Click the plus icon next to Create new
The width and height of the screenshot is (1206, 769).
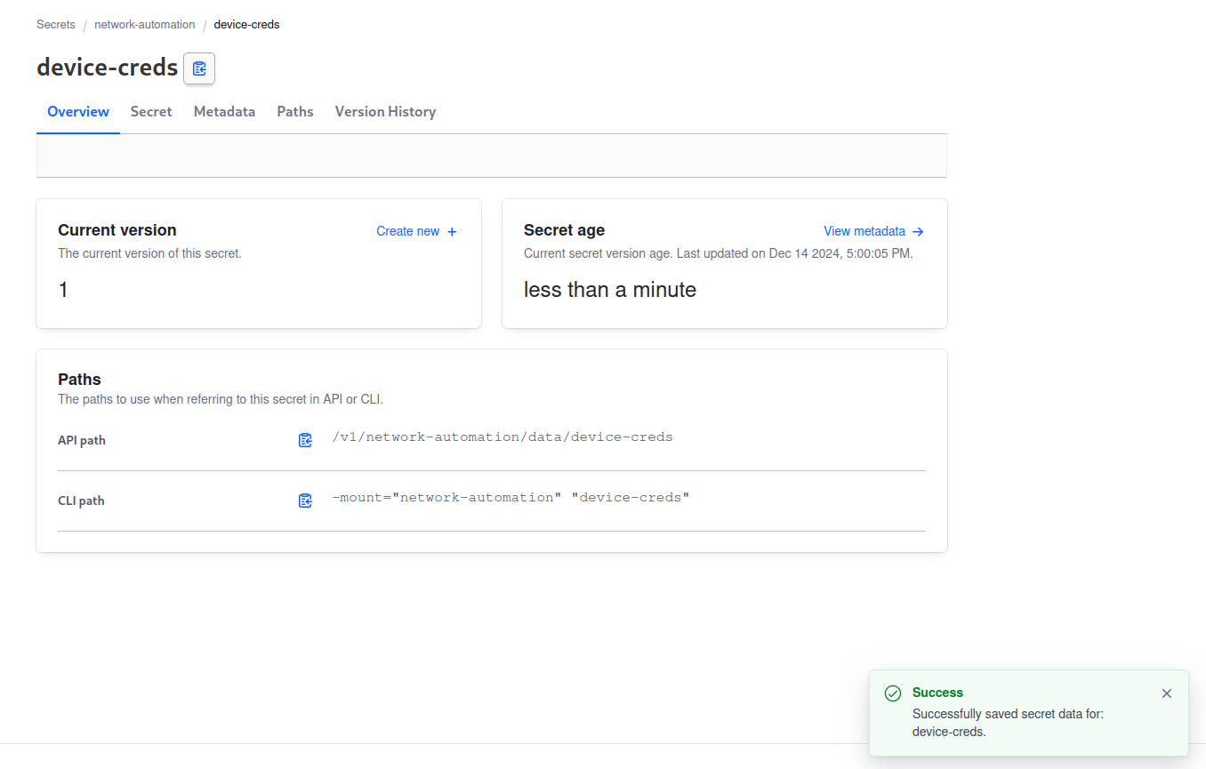tap(452, 232)
